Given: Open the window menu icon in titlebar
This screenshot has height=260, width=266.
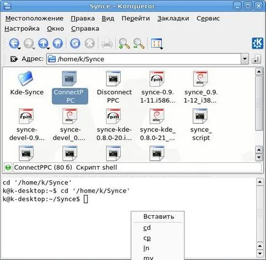Looking at the screenshot, I should click(x=7, y=6).
